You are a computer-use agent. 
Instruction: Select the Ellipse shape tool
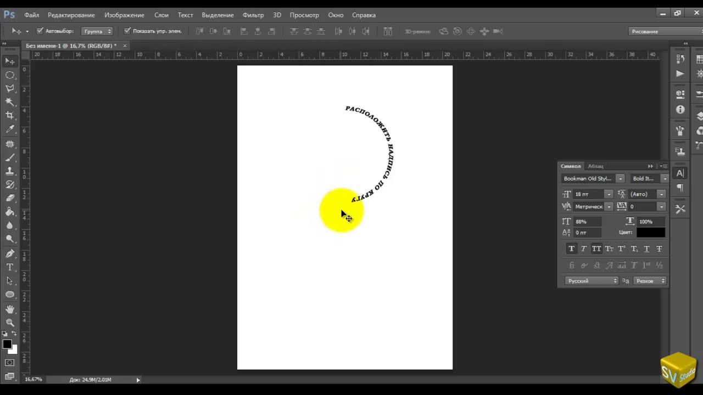click(x=10, y=295)
